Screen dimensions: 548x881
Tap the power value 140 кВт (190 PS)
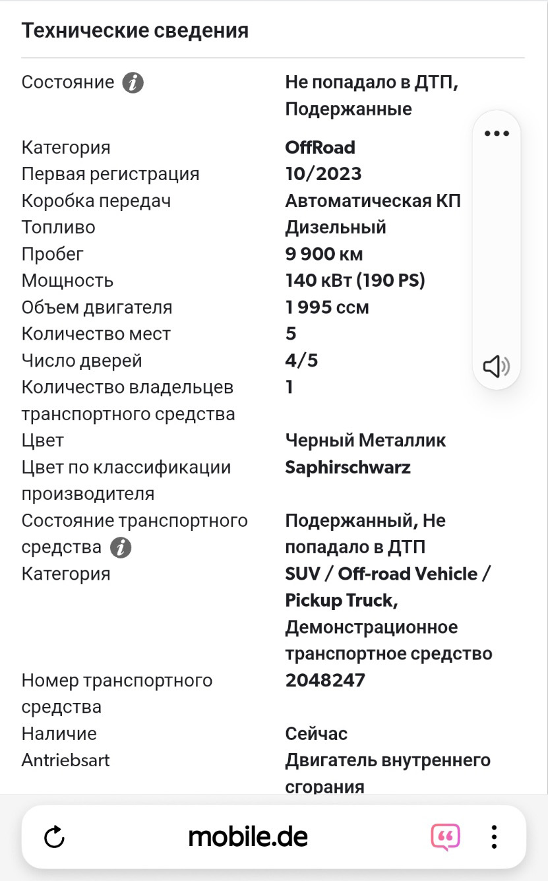coord(355,281)
